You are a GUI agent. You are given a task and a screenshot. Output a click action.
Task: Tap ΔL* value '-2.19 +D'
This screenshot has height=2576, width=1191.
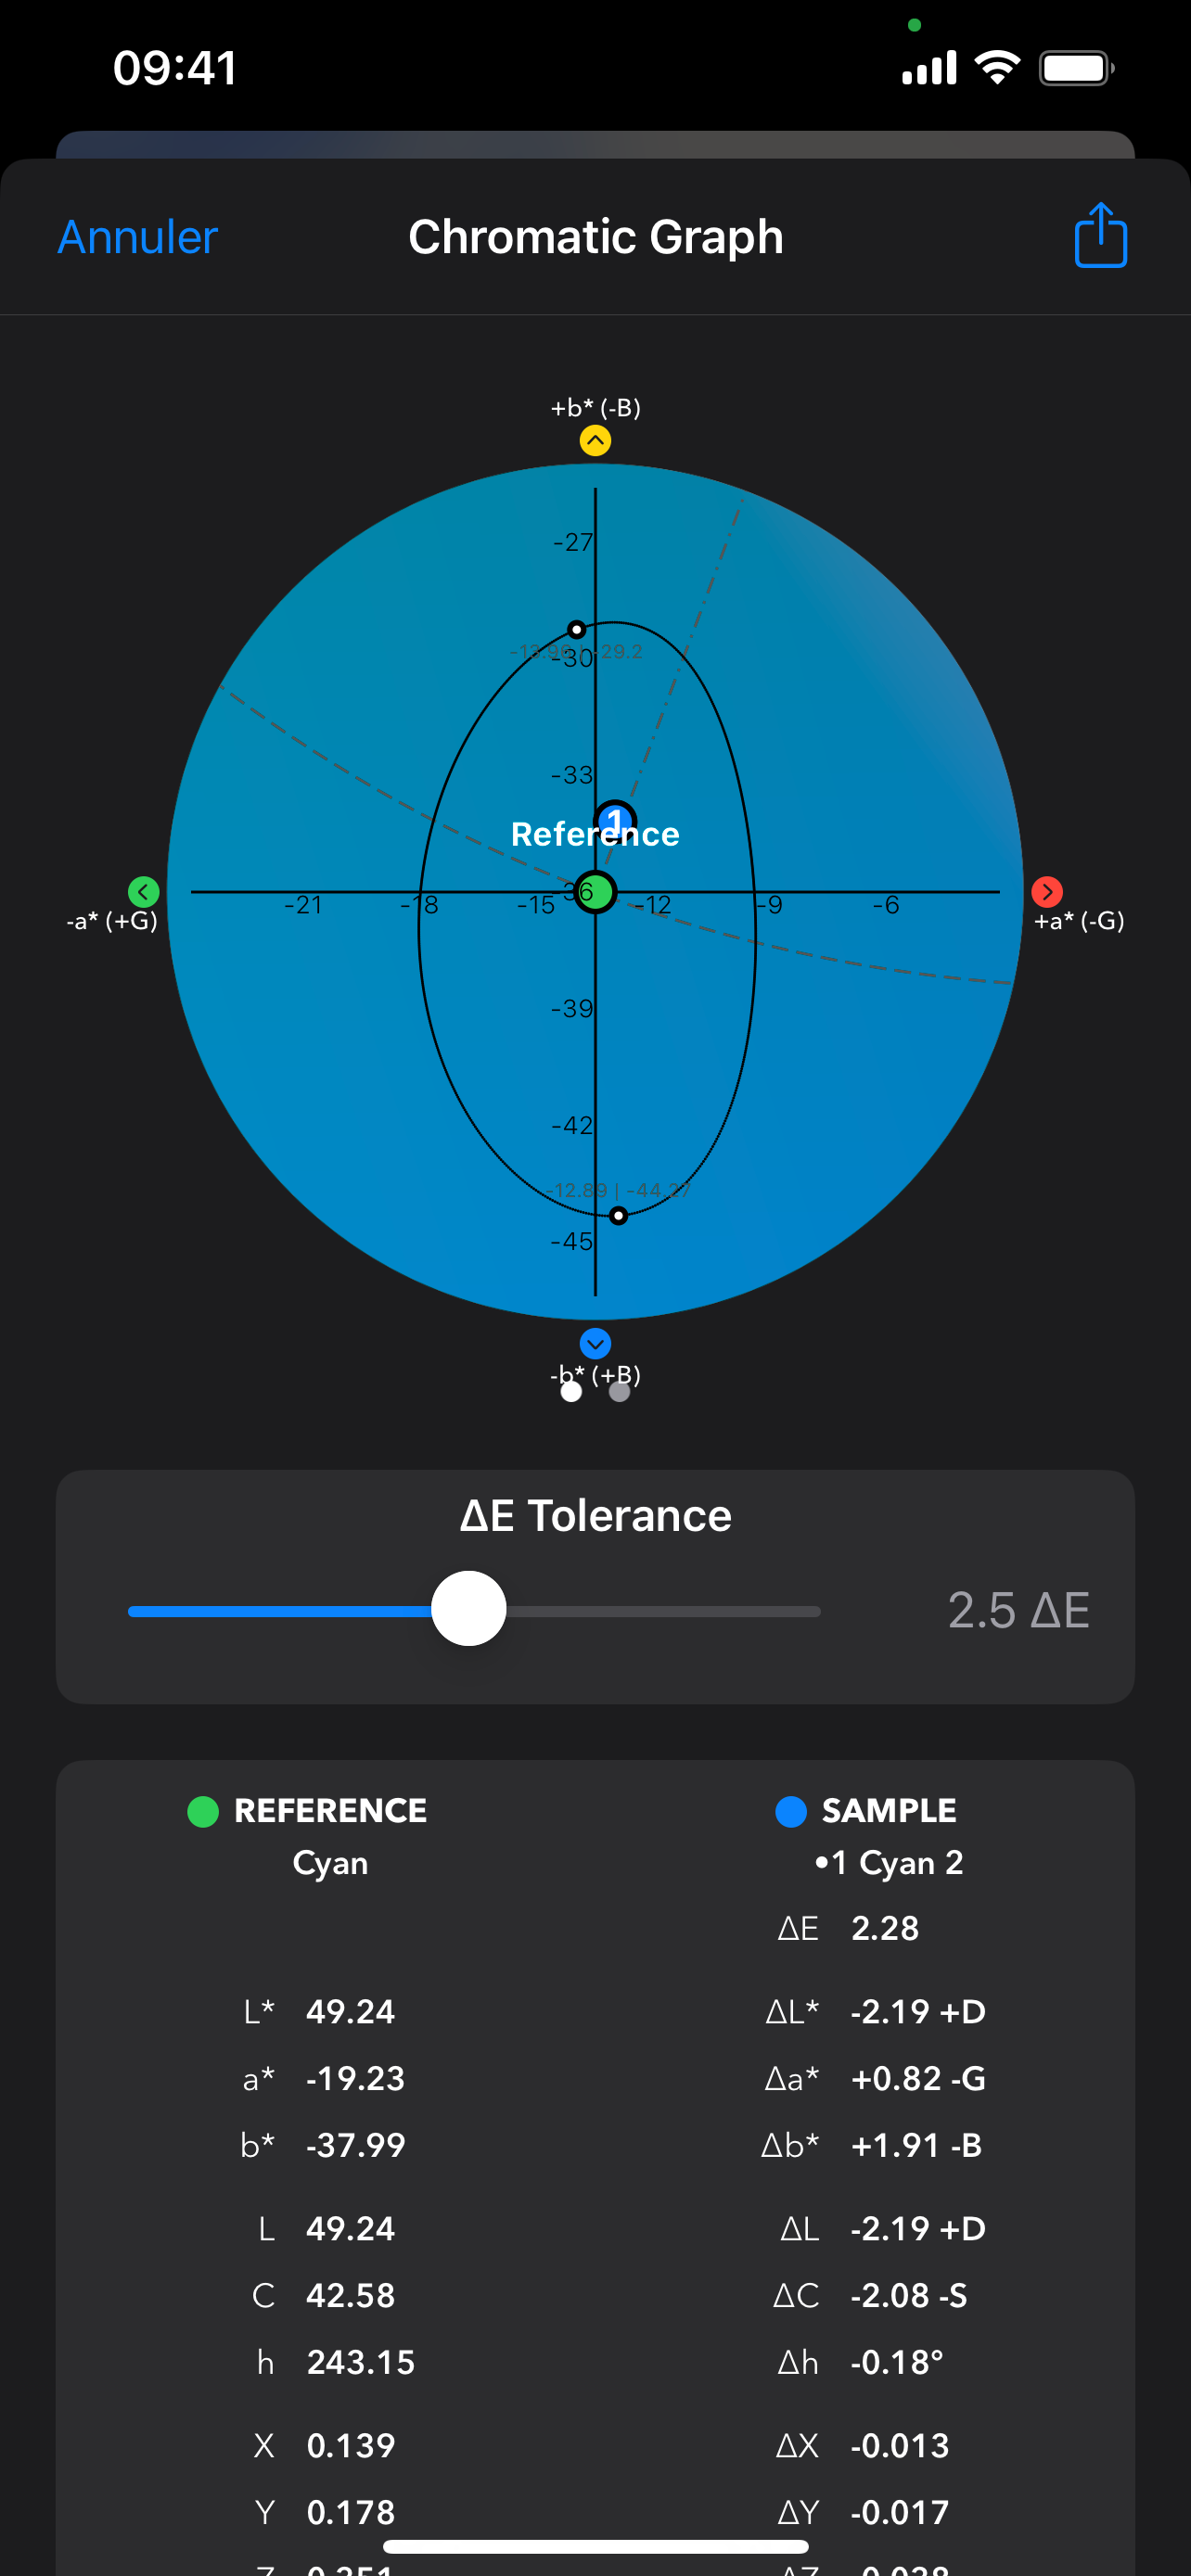918,2011
